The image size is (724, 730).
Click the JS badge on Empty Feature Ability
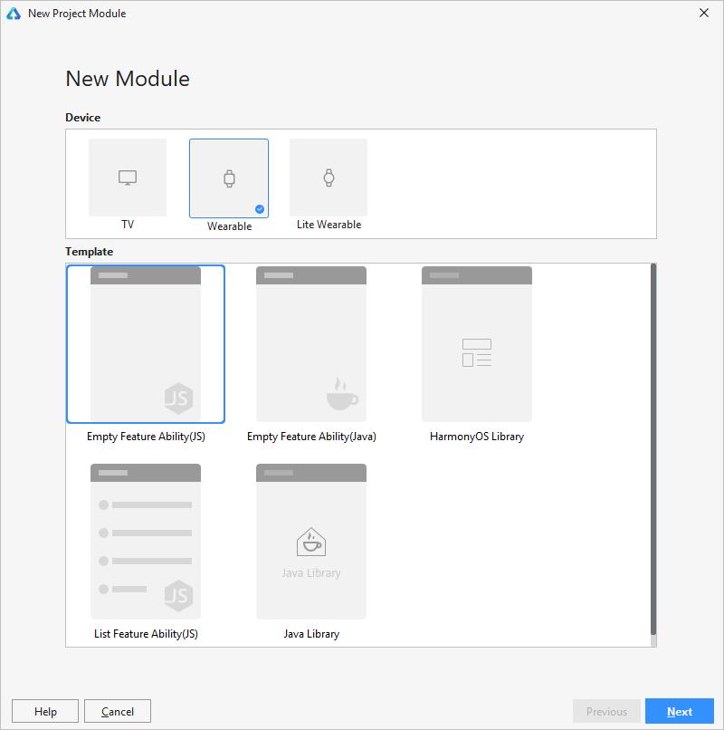coord(178,398)
